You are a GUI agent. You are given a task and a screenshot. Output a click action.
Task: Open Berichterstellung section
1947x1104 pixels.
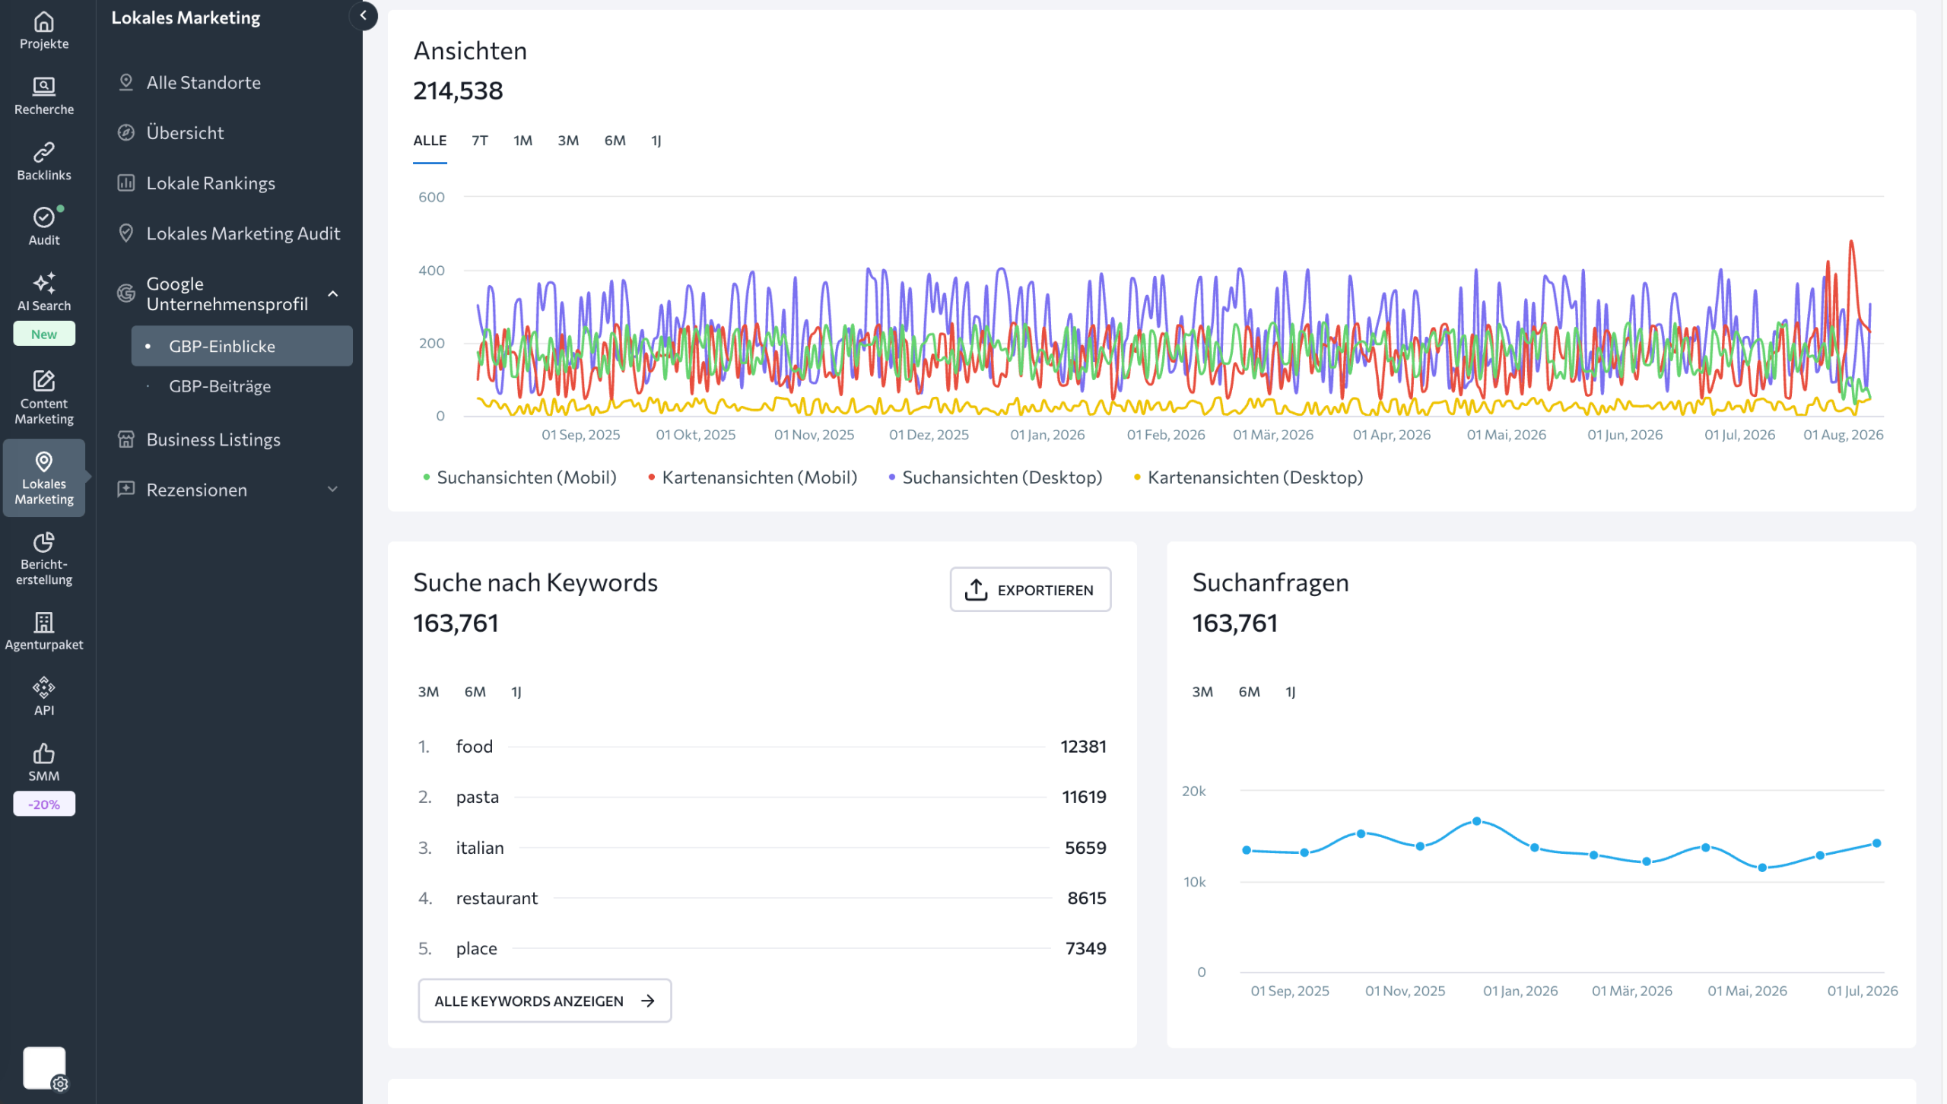point(44,558)
